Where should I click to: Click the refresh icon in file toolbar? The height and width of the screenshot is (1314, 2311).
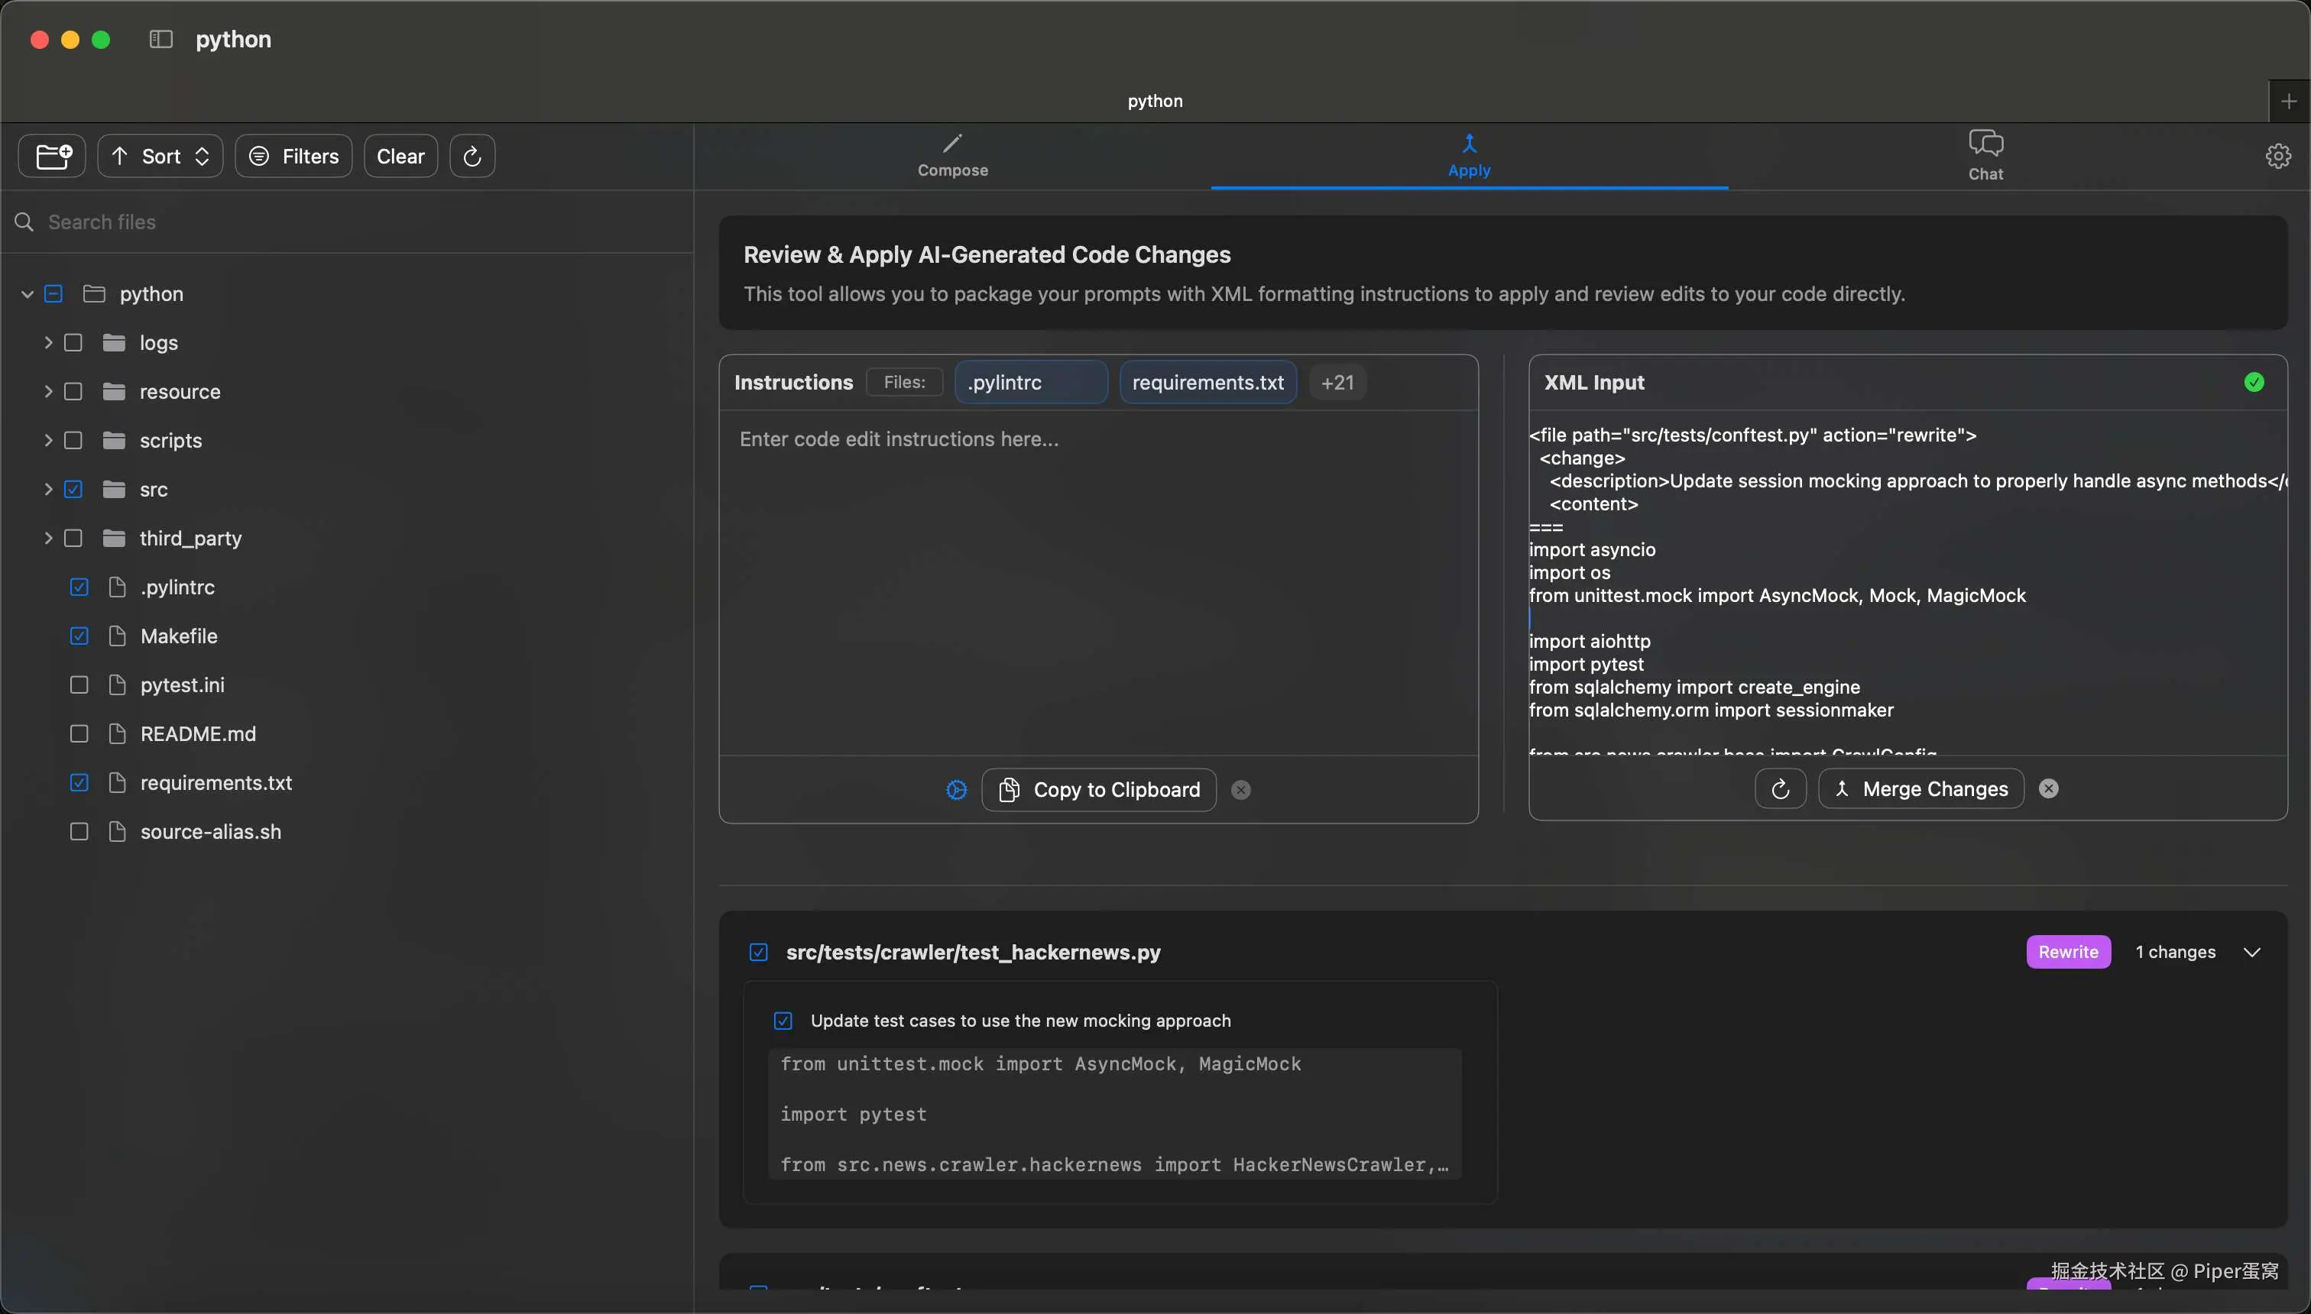coord(472,156)
